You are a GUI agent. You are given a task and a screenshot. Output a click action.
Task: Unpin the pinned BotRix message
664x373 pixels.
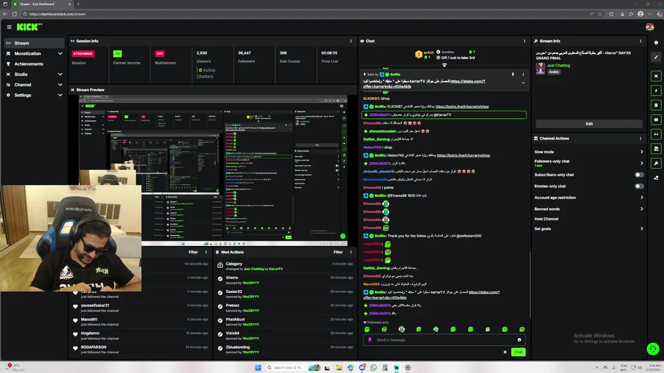pyautogui.click(x=513, y=75)
